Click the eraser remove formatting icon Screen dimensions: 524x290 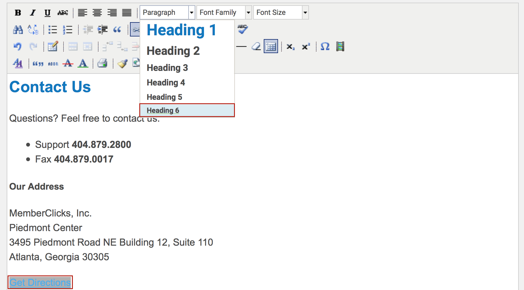[256, 46]
